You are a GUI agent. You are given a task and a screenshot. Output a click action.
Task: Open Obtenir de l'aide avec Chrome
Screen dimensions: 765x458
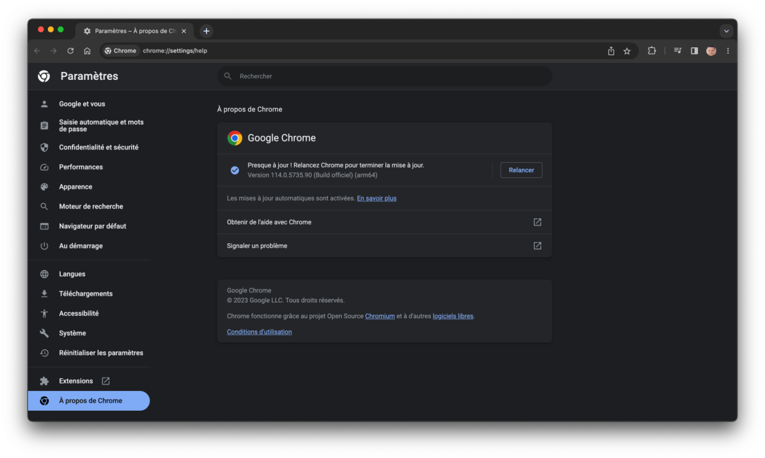pos(384,222)
